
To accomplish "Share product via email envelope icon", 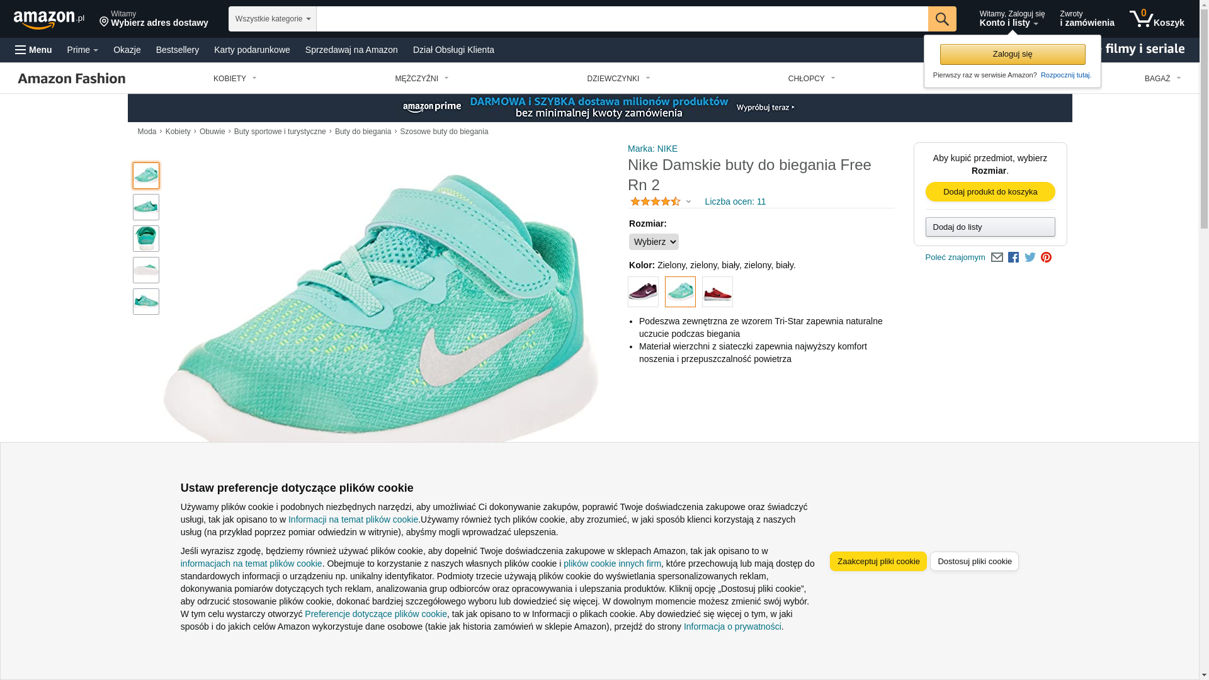I will (997, 258).
